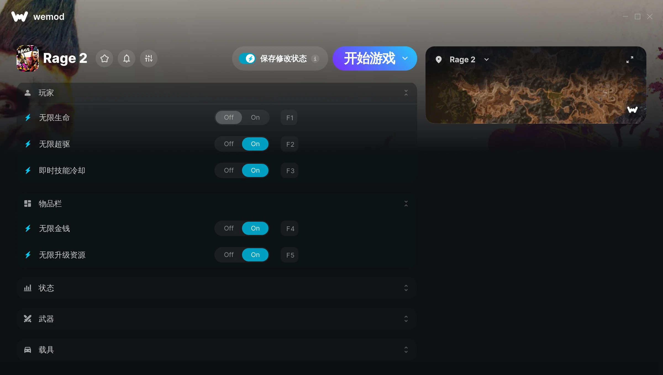
Task: Expand the 武器 category
Action: point(217,319)
